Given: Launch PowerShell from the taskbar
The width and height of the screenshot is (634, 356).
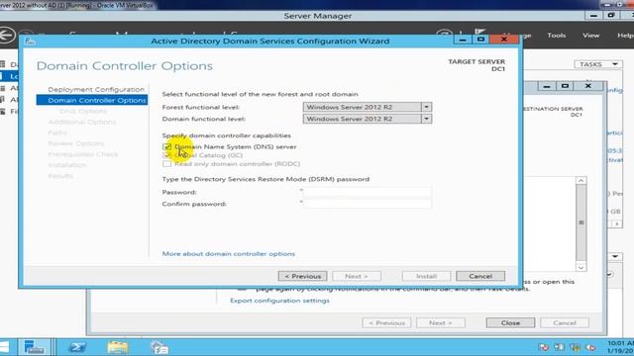Looking at the screenshot, I should 77,347.
